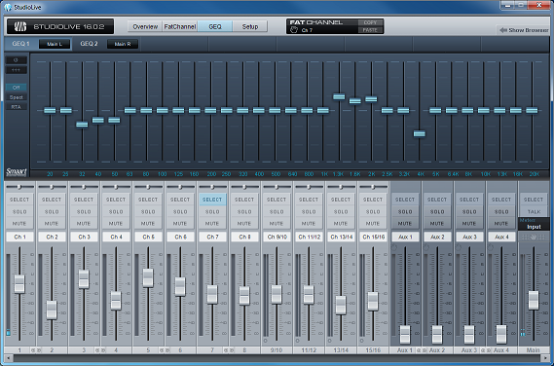Click the hand icon in Fat Channel panel

(x=294, y=30)
